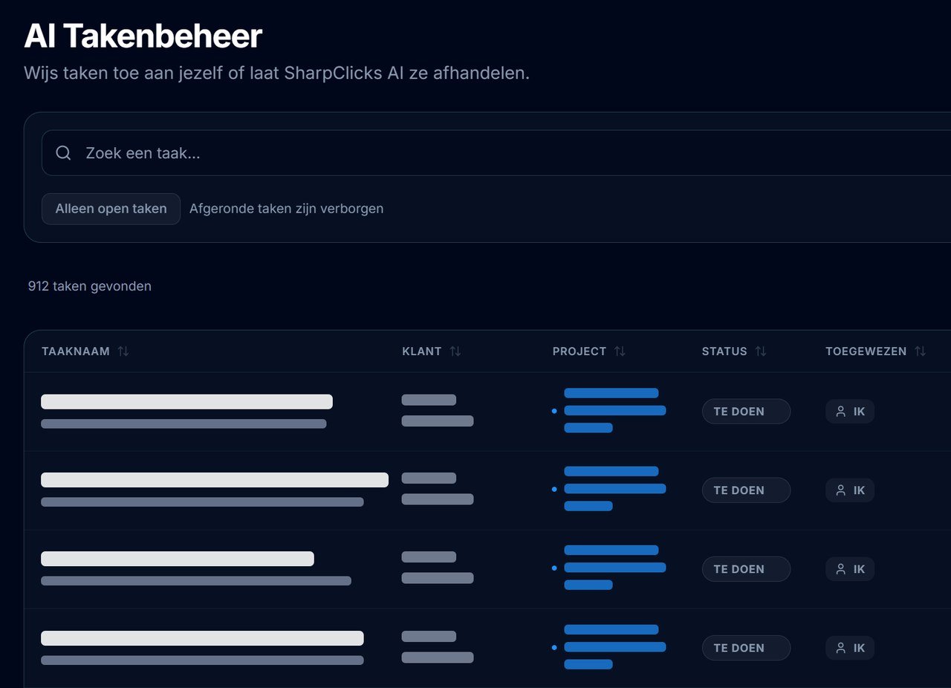951x688 pixels.
Task: Focus the "Zoek een taak..." search field
Action: tap(496, 153)
